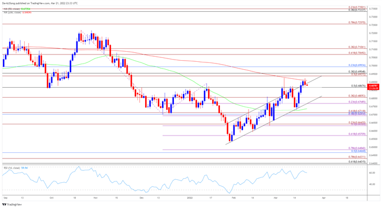Click the Dec date on the time axis
382x208 pixels.
pyautogui.click(x=142, y=198)
